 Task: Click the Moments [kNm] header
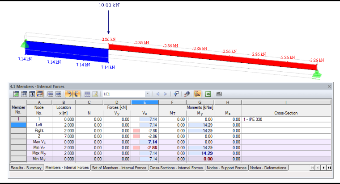[200, 107]
